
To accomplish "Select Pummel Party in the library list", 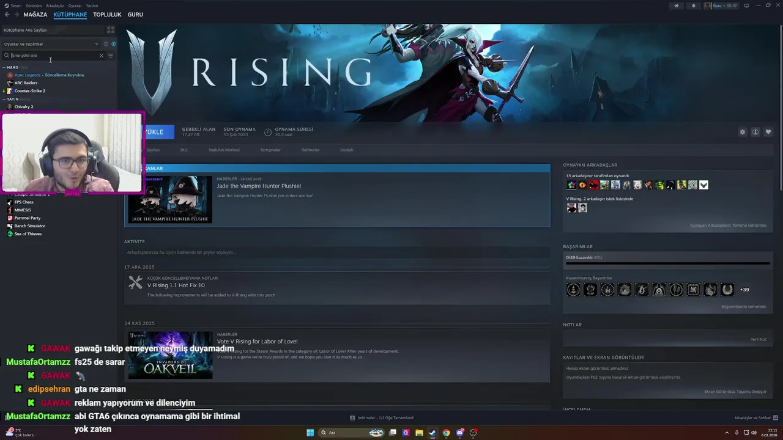I will click(x=28, y=218).
